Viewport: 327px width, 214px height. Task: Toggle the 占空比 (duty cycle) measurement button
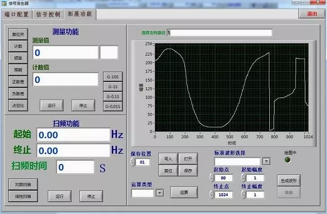[x=18, y=105]
